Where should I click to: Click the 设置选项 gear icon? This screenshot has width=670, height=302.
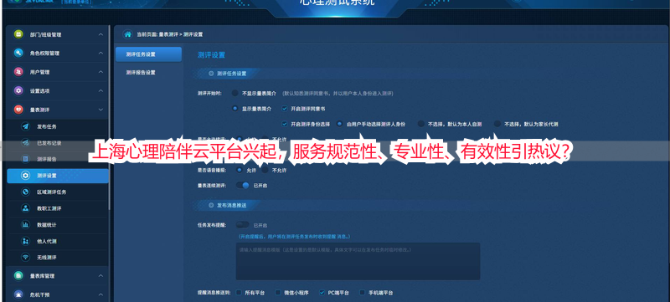(18, 90)
